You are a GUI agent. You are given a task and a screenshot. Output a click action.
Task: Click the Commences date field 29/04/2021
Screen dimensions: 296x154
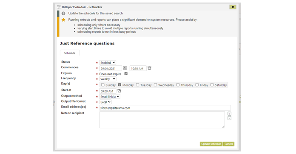point(111,68)
